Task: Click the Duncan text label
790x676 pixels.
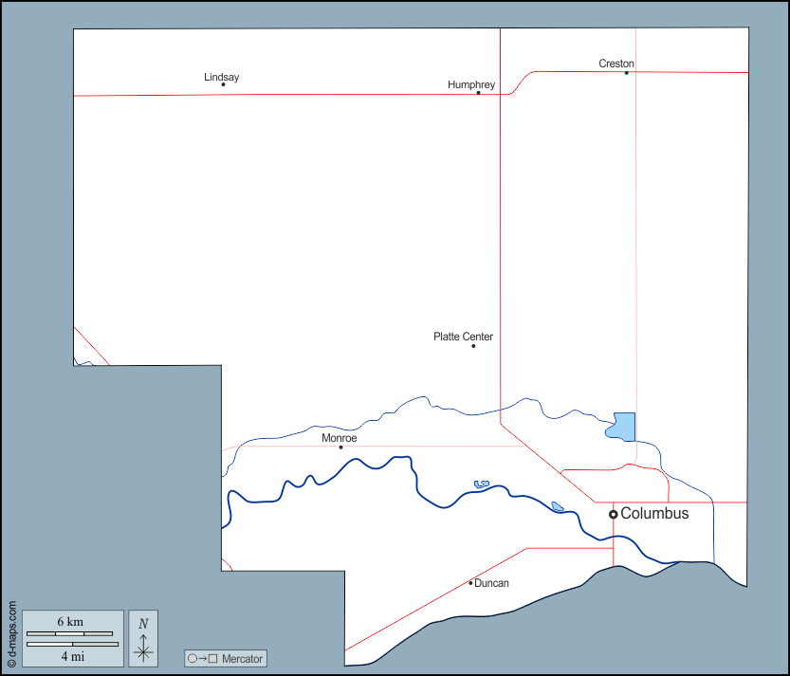Action: coord(491,583)
